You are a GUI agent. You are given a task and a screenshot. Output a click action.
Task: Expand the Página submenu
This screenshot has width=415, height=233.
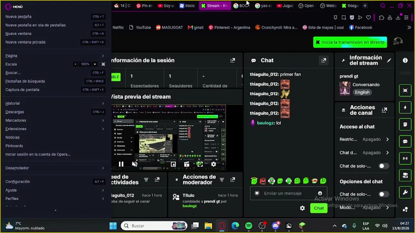(55, 56)
